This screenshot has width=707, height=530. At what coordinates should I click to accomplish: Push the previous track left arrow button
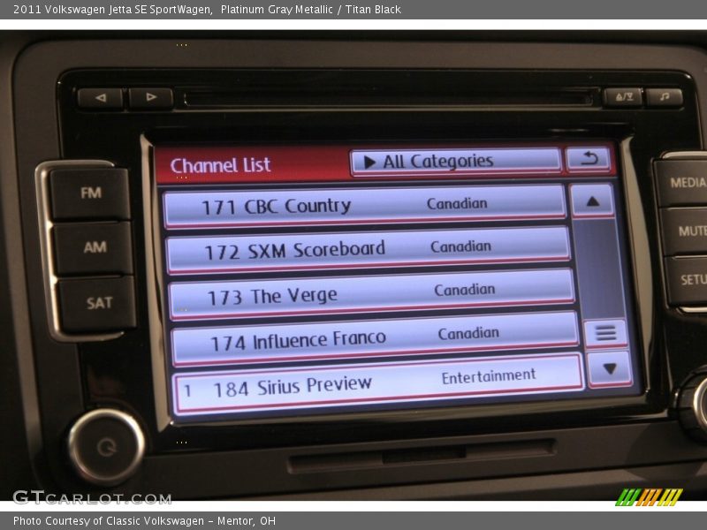[101, 98]
